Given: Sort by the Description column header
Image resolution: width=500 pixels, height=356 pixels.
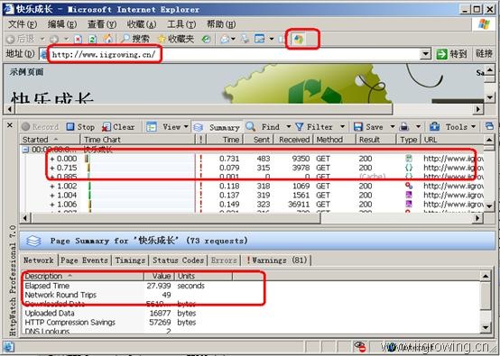Looking at the screenshot, I should tap(83, 276).
